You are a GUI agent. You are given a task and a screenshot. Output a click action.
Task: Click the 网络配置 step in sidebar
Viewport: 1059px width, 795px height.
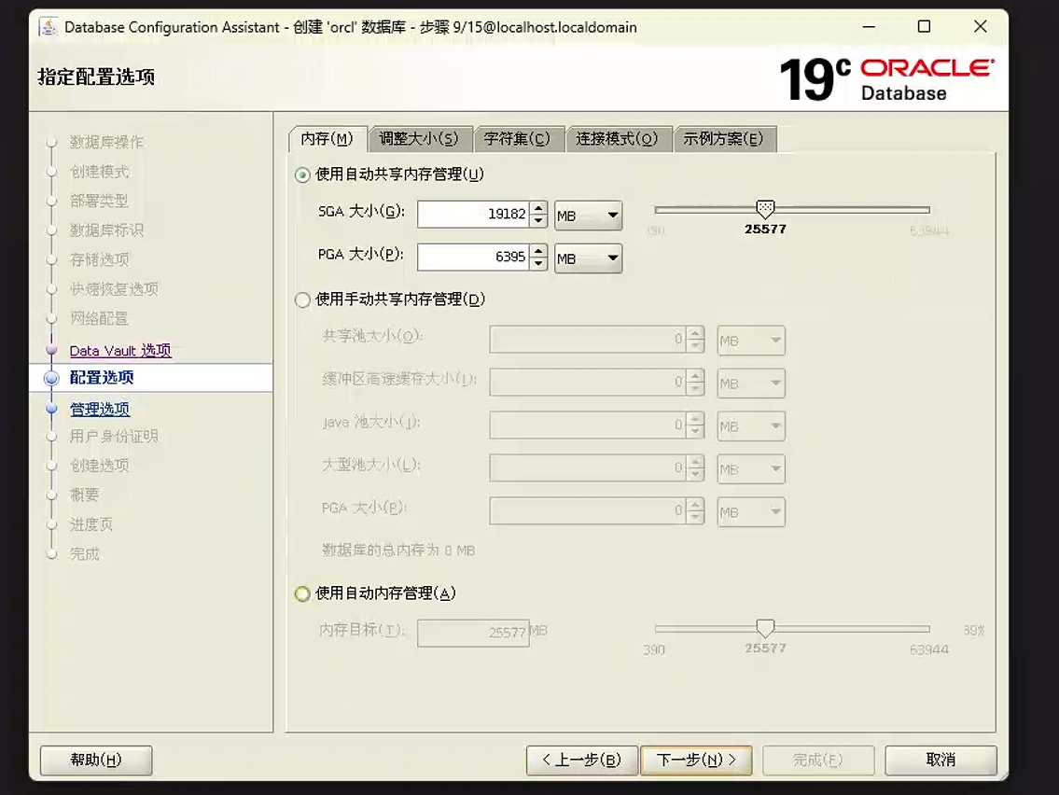click(99, 319)
